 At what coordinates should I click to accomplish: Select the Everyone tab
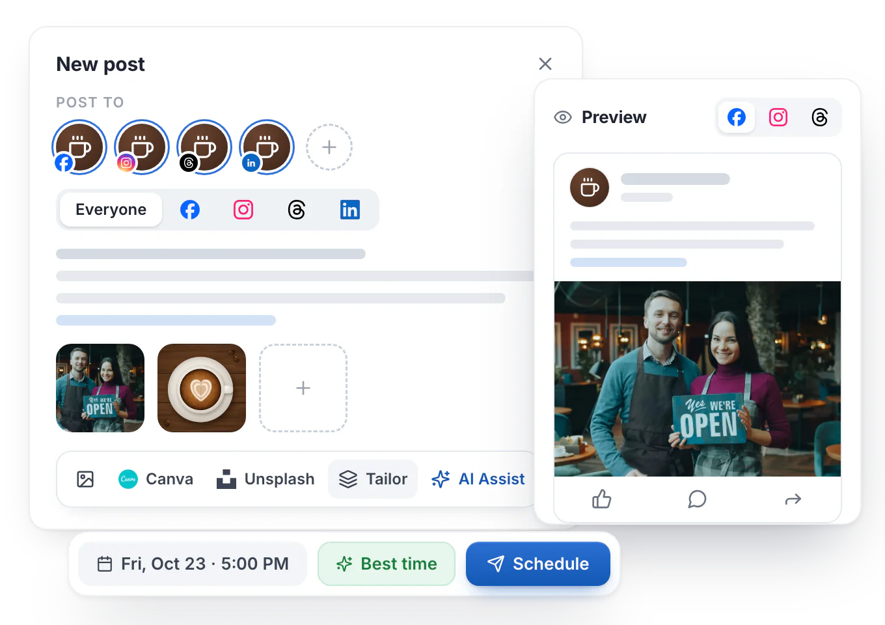click(111, 210)
